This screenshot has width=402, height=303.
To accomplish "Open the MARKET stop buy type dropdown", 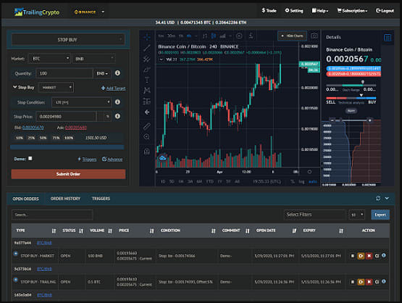I will click(56, 88).
